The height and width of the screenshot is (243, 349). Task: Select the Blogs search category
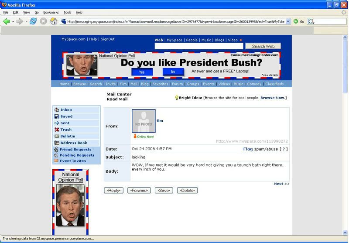tap(219, 40)
